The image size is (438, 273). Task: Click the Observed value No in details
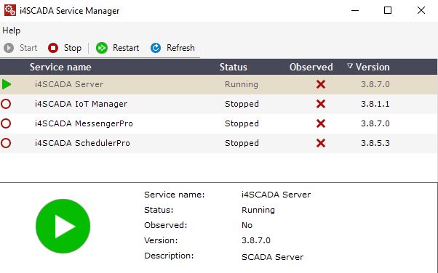[x=247, y=225]
